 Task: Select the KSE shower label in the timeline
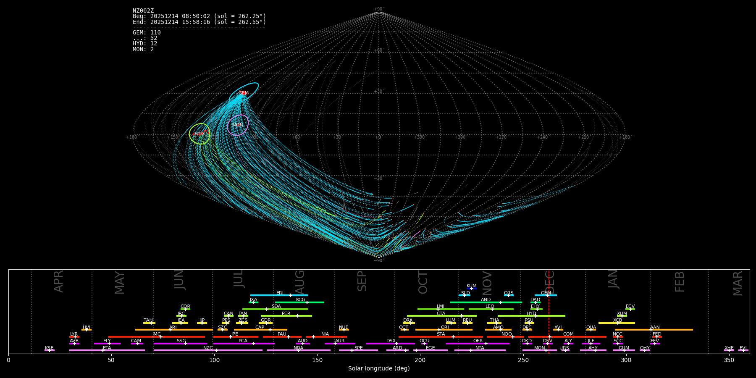(x=49, y=348)
